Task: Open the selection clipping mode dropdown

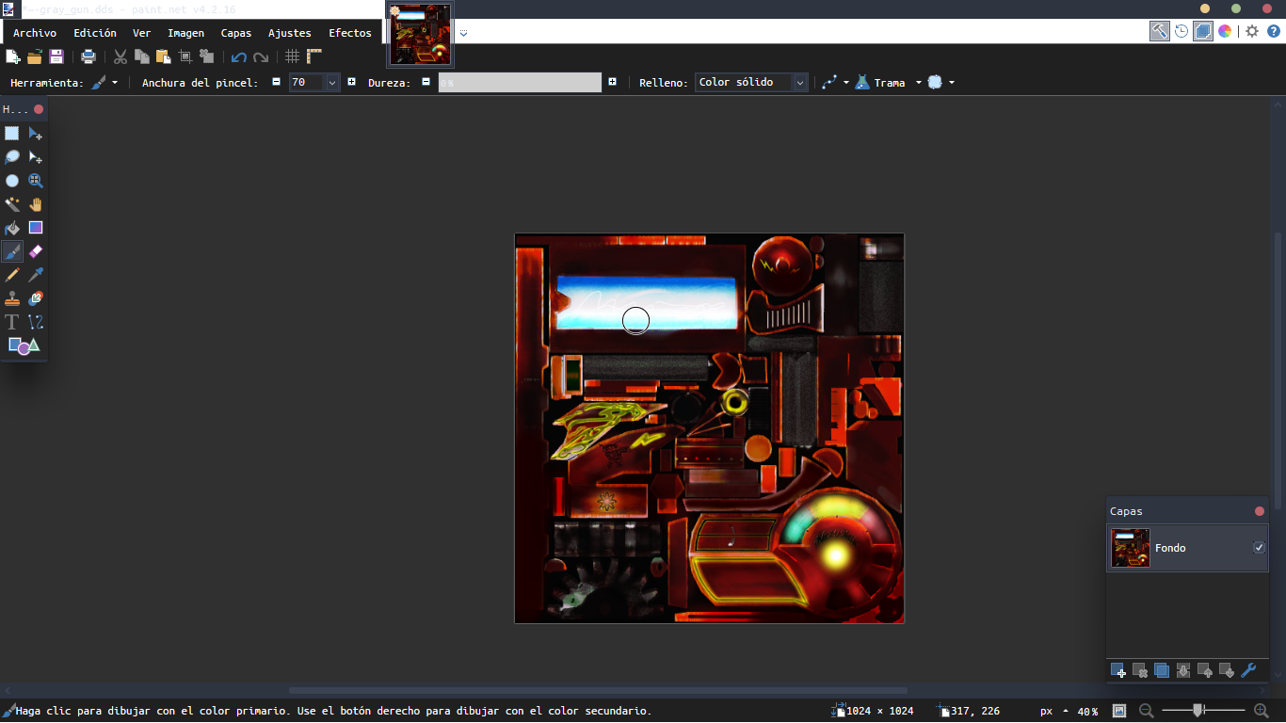Action: point(941,83)
